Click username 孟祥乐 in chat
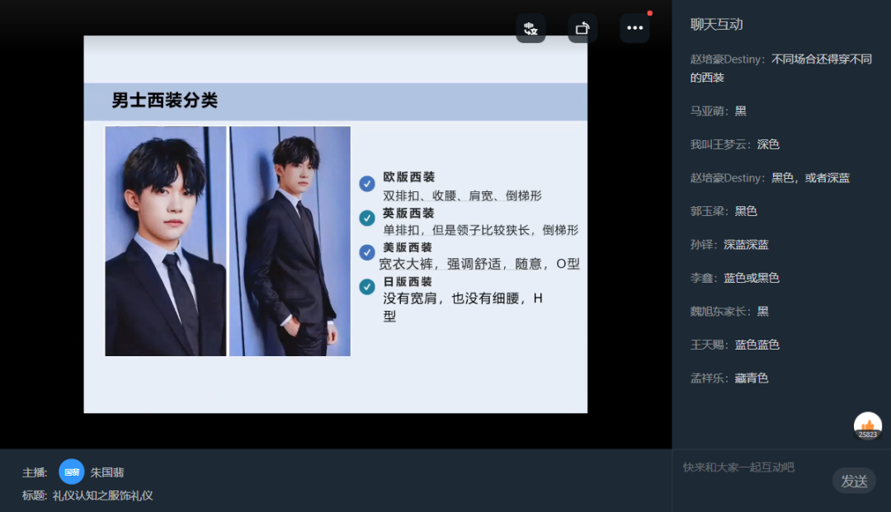Image resolution: width=891 pixels, height=512 pixels. (709, 378)
